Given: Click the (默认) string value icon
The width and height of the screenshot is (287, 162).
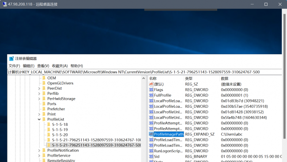Looking at the screenshot, I should pos(151,84).
